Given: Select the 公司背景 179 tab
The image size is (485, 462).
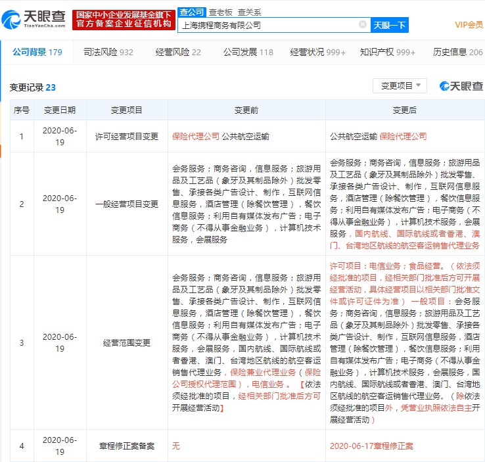Looking at the screenshot, I should [x=37, y=52].
